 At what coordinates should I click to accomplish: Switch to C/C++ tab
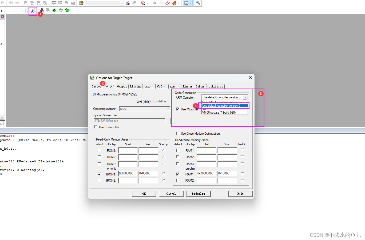(x=161, y=86)
